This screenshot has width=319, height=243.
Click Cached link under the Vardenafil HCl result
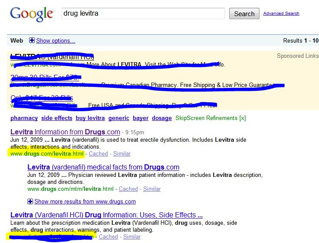click(x=108, y=237)
